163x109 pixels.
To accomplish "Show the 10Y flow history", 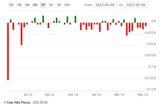I will [x=67, y=5].
